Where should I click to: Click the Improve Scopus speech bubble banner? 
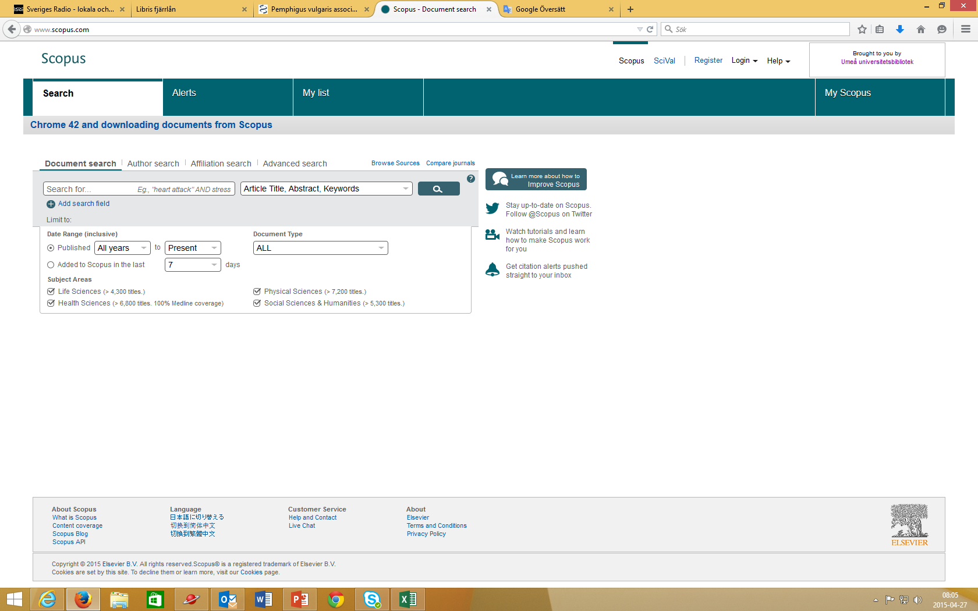pyautogui.click(x=536, y=179)
